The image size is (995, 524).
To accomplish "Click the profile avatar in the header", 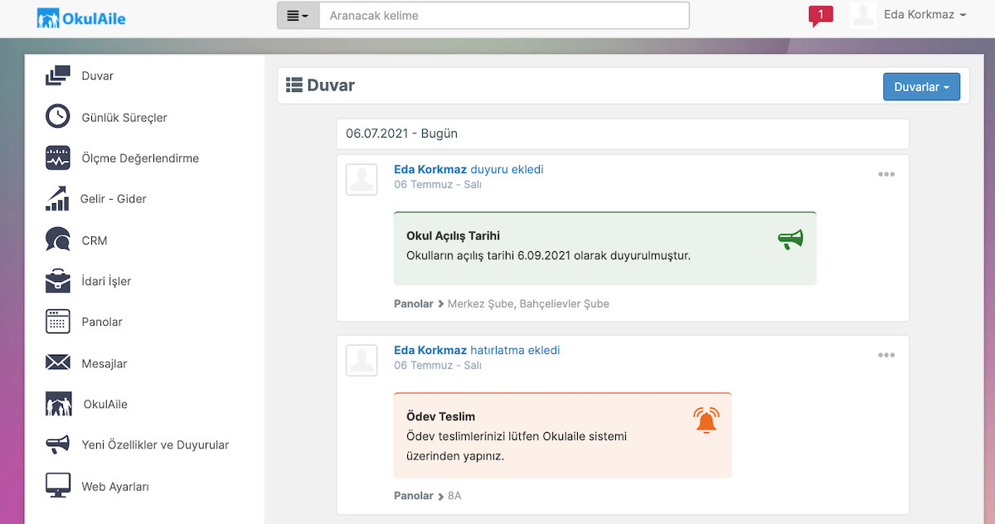I will pos(863,15).
